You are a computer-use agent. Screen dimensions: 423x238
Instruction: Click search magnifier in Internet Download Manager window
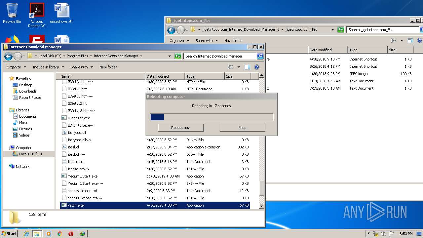tap(260, 56)
